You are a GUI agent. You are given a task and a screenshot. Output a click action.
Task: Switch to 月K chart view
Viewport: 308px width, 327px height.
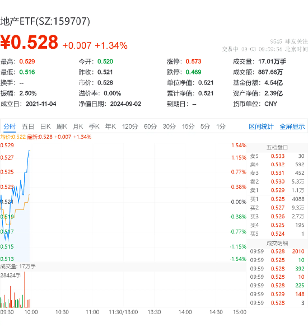[x=78, y=127]
